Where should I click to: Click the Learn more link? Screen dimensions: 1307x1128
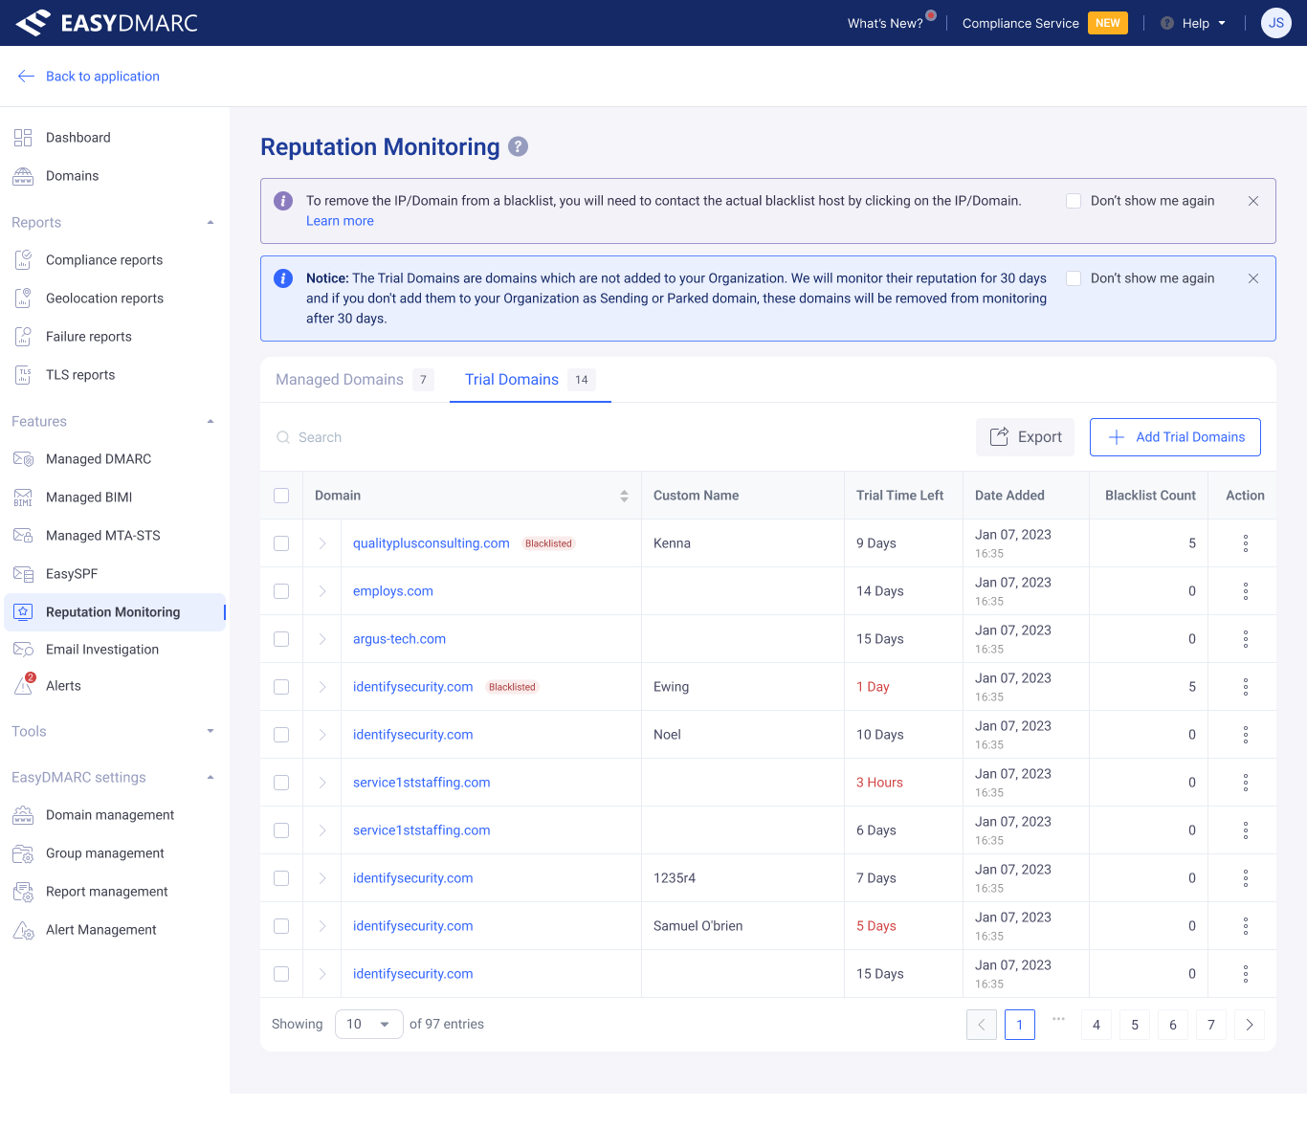pyautogui.click(x=340, y=221)
